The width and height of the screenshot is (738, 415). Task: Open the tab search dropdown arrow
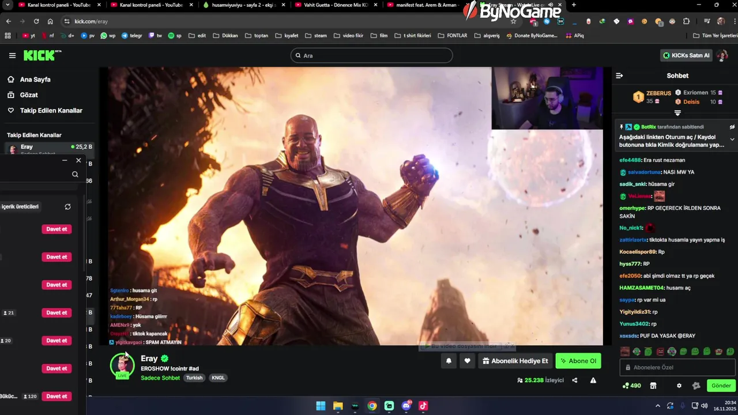point(8,5)
